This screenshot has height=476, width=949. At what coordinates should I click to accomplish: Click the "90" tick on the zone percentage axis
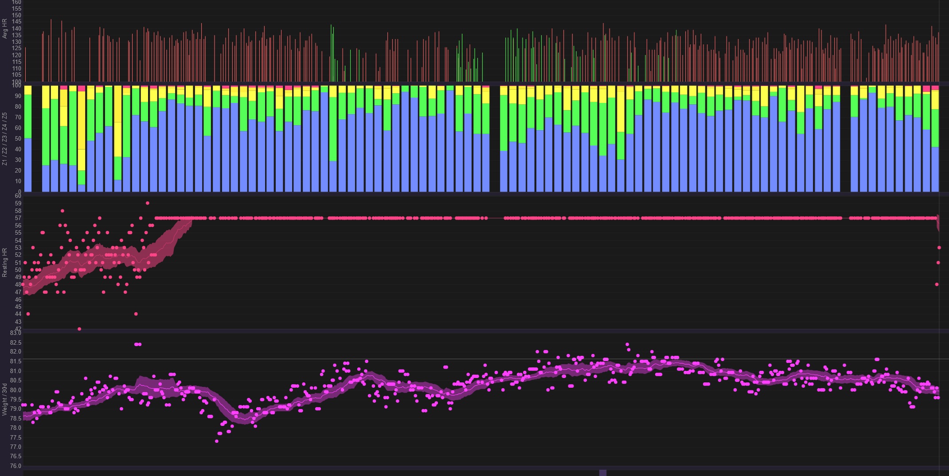click(x=18, y=96)
